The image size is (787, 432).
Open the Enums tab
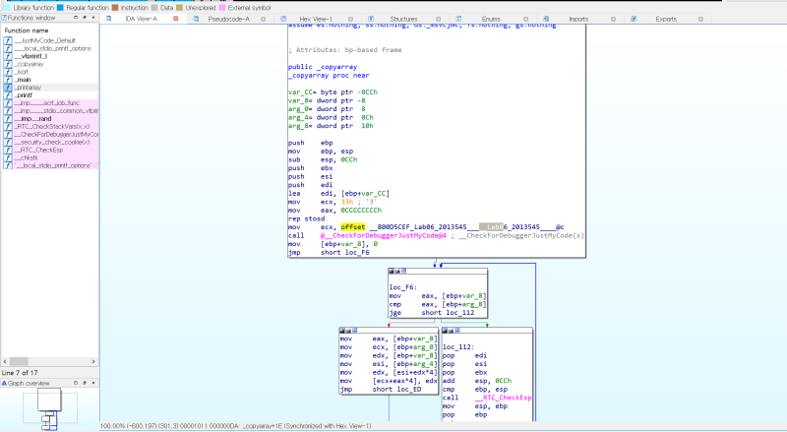[x=491, y=19]
